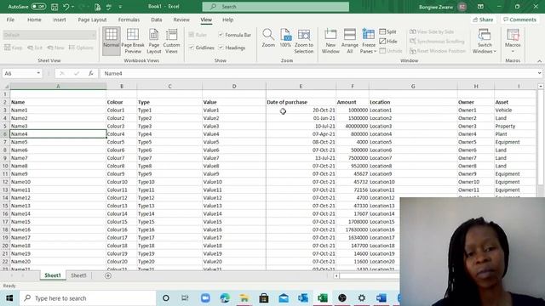Select the Normal workbook view
545x306 pixels.
coord(112,41)
